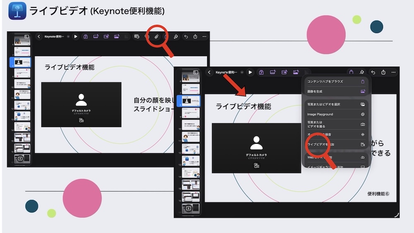
Task: Open share icon in left Keynote window
Action: [x=195, y=36]
